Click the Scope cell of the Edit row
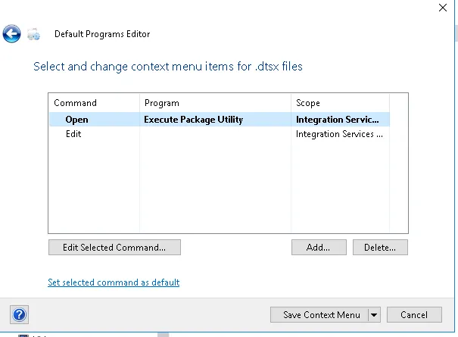 tap(339, 134)
